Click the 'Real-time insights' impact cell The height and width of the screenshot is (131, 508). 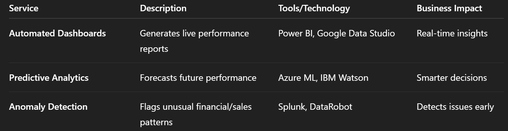[452, 33]
